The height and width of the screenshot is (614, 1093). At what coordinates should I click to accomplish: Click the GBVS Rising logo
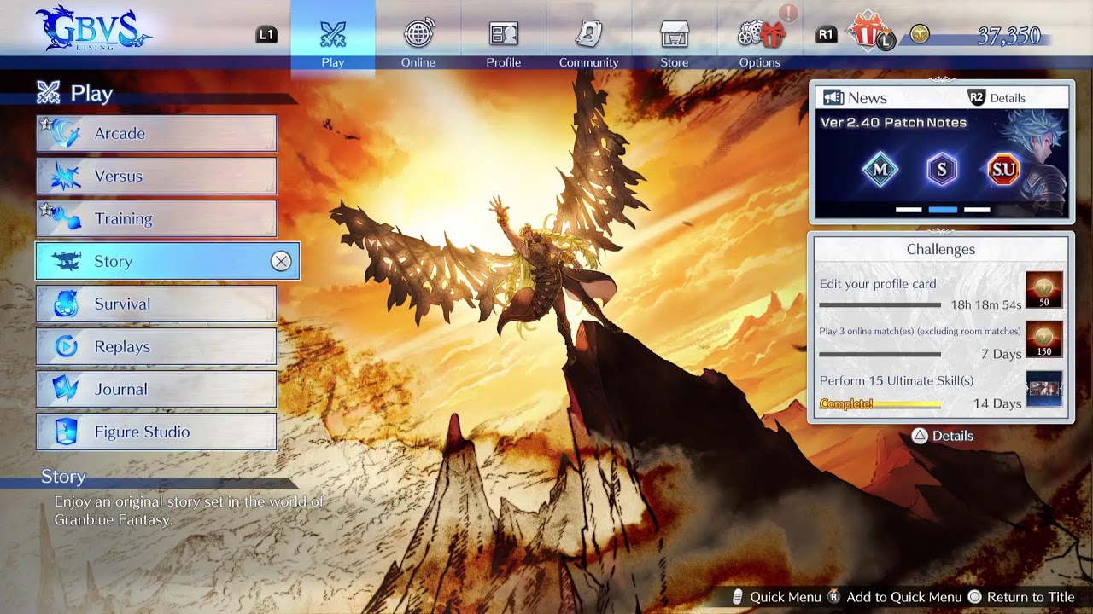pos(92,28)
